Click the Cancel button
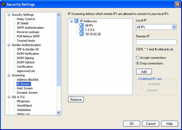Viewport: 182px width, 130px height. pyautogui.click(x=151, y=124)
